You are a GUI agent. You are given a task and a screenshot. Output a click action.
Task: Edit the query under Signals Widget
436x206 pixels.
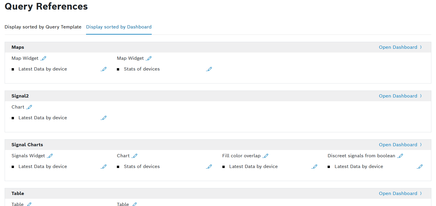pos(104,167)
